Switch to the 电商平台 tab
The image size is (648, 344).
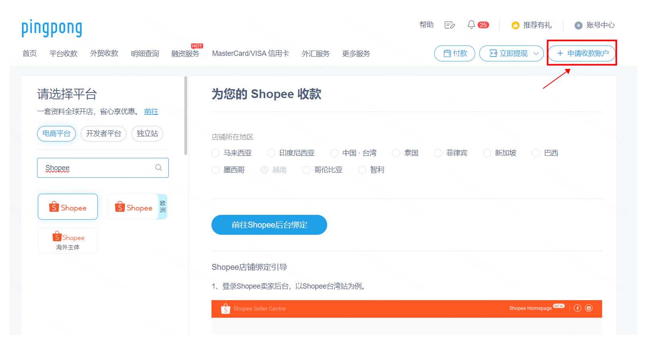click(x=56, y=134)
